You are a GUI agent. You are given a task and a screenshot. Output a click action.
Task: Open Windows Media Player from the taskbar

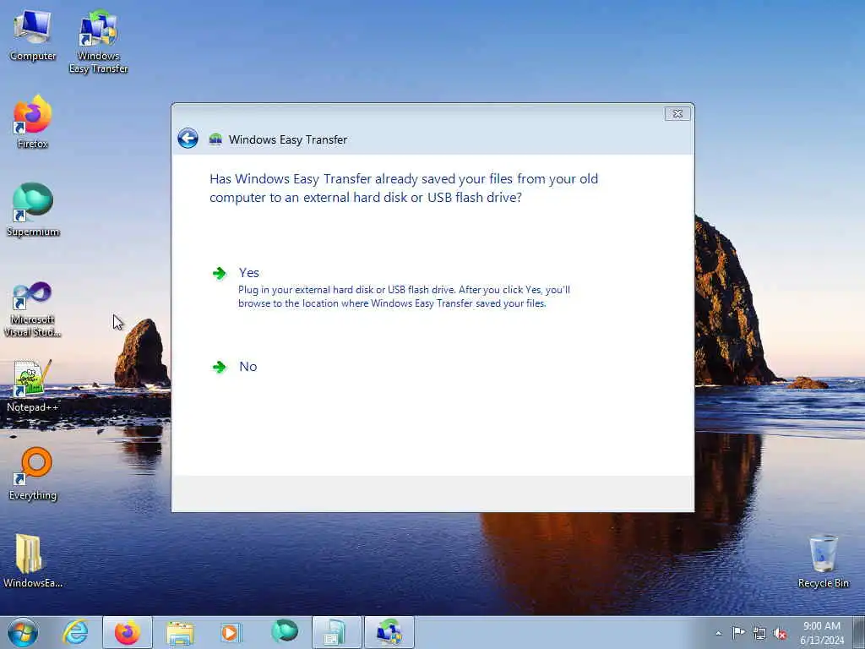point(231,632)
